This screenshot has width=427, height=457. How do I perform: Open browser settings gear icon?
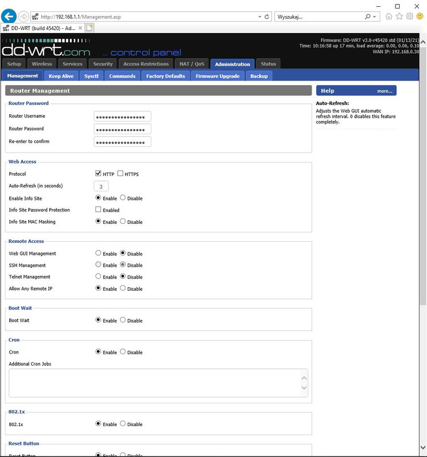point(409,17)
